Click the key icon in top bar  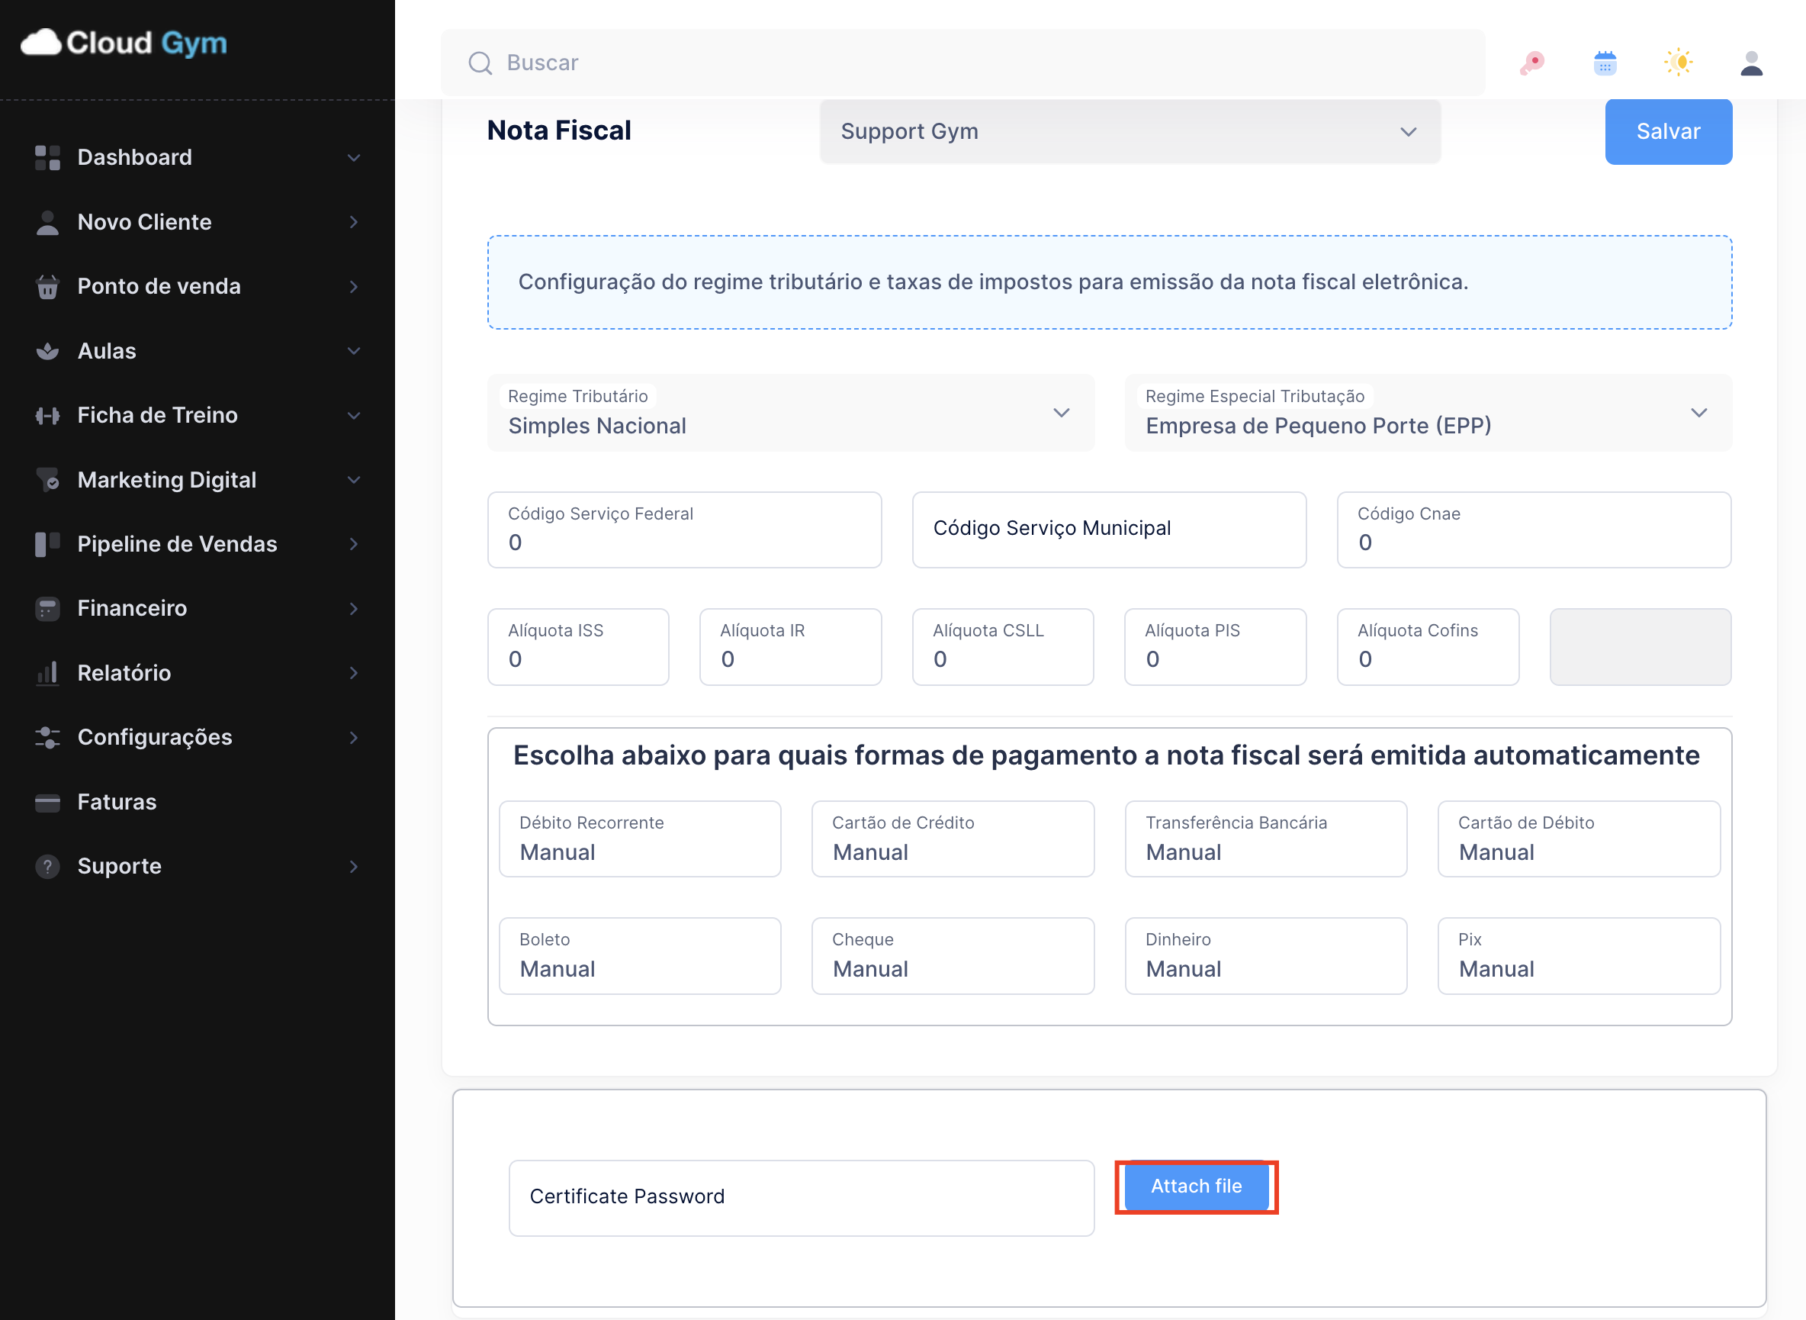tap(1531, 63)
